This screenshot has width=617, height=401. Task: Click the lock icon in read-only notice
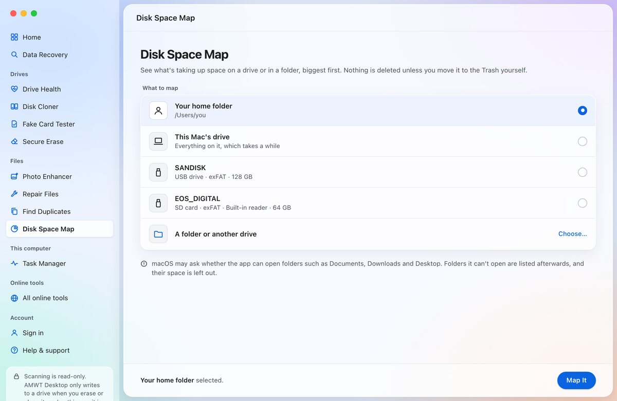pyautogui.click(x=17, y=376)
